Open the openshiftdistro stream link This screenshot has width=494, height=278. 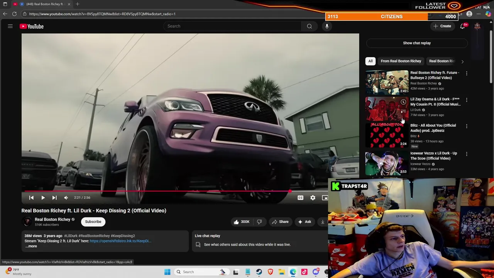click(120, 241)
